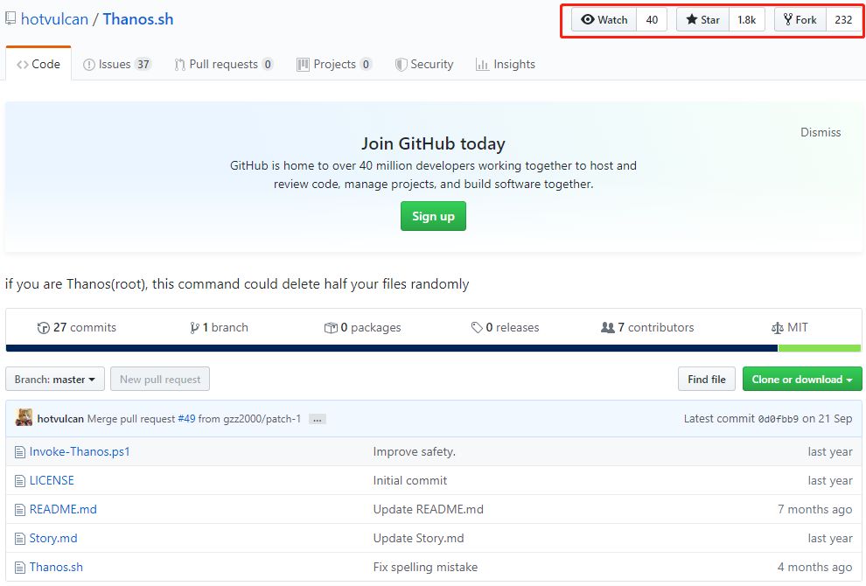
Task: Dismiss the Join GitHub banner
Action: coord(821,133)
